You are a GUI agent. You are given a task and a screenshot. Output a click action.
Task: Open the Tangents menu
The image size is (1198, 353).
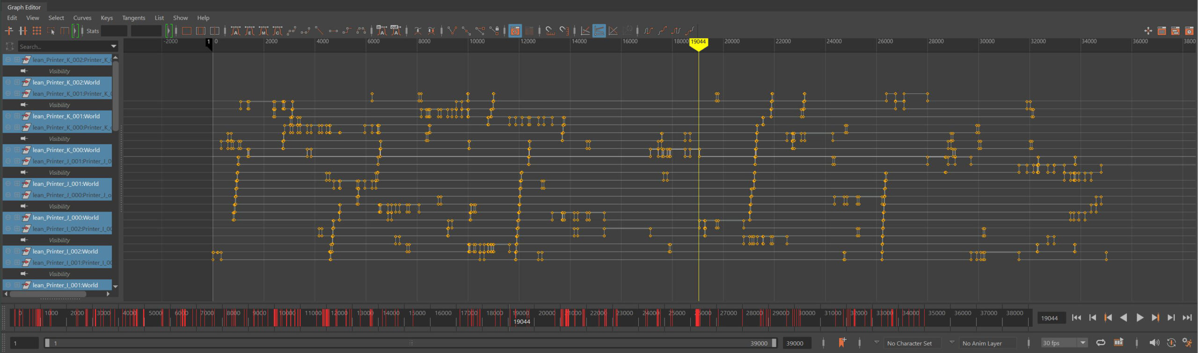click(133, 18)
